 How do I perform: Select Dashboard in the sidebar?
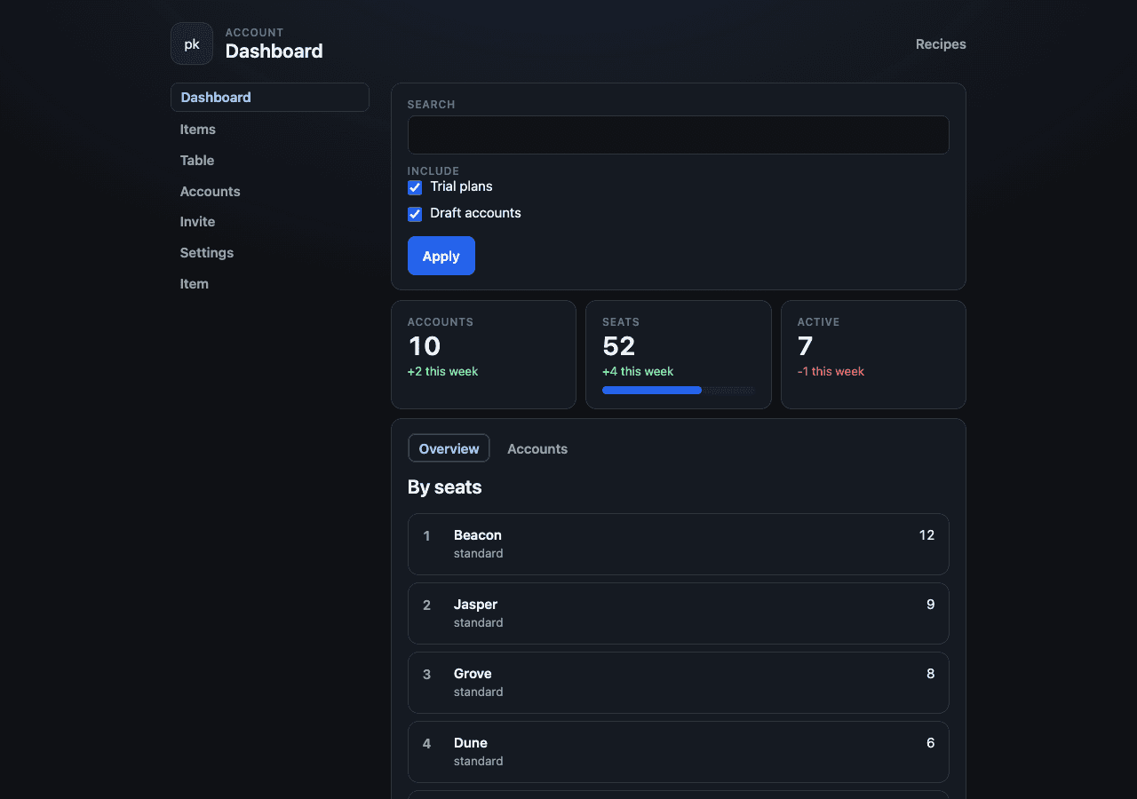[270, 98]
